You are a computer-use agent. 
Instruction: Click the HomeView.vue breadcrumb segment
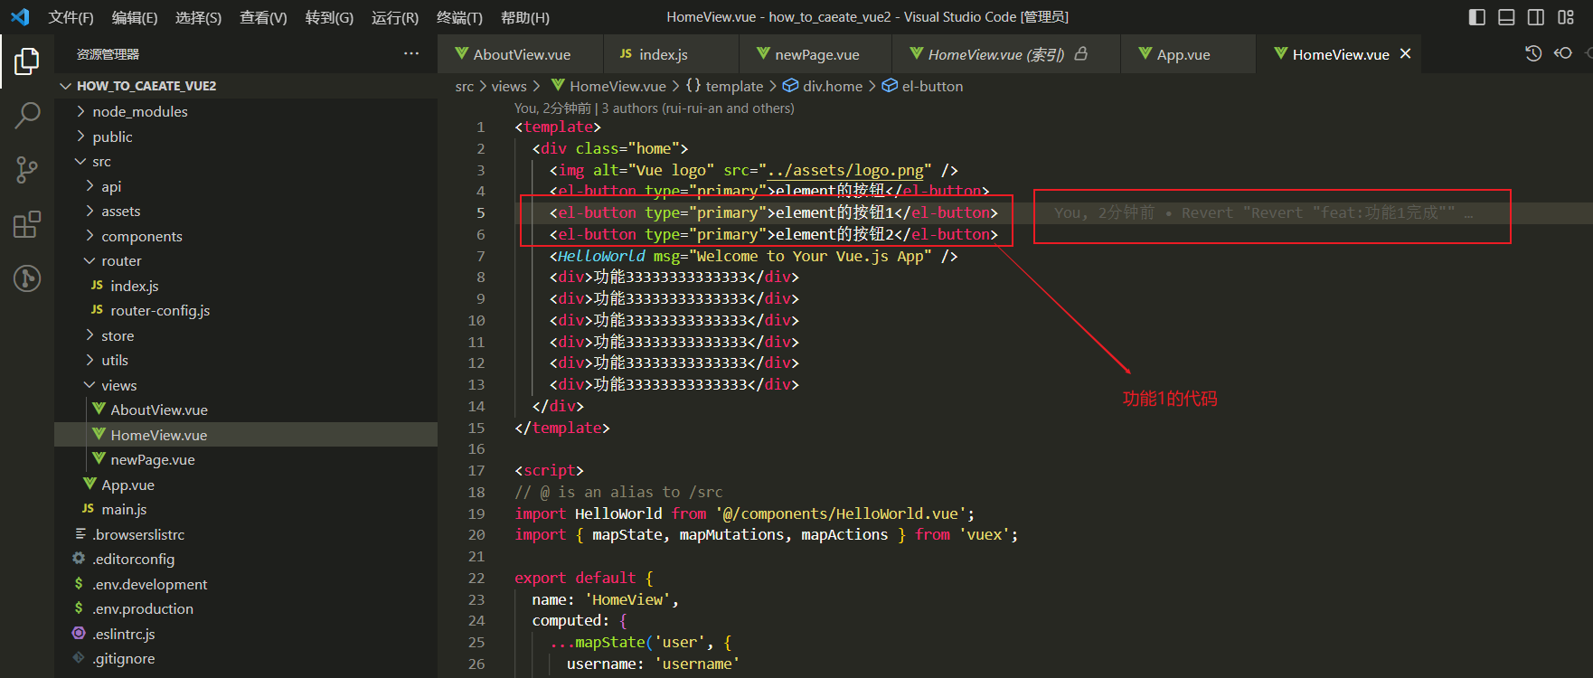click(x=608, y=86)
